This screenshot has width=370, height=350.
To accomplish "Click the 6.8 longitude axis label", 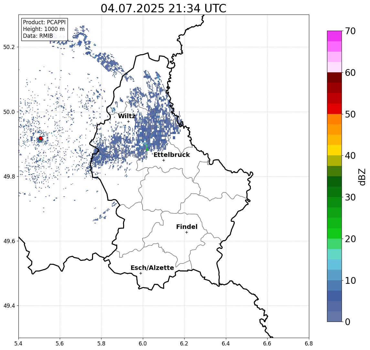I will point(309,344).
